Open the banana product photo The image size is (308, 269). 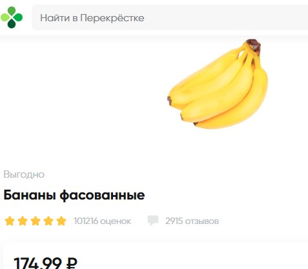[218, 84]
